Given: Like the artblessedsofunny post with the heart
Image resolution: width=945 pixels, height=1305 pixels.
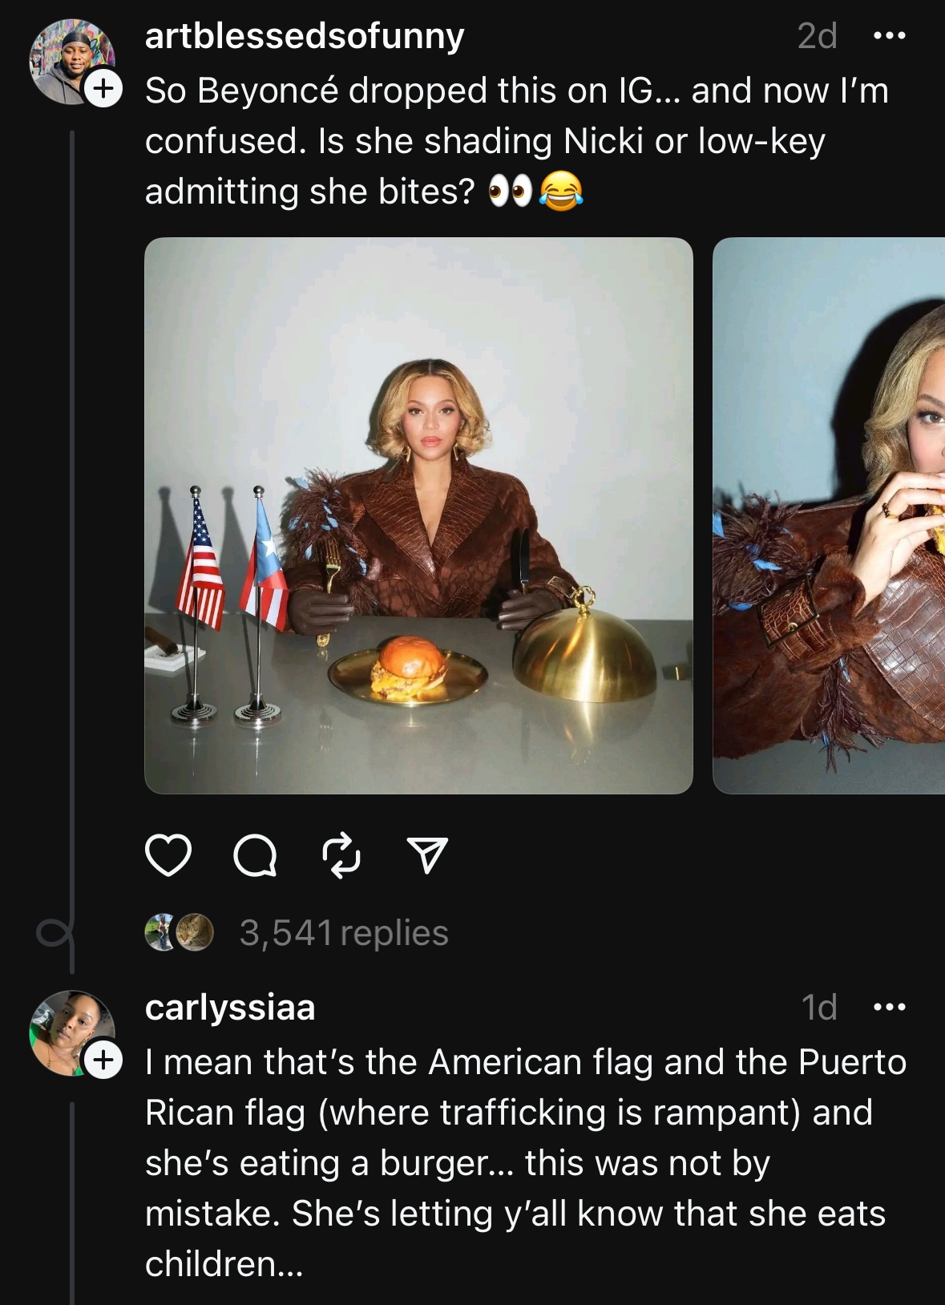Looking at the screenshot, I should pyautogui.click(x=168, y=855).
